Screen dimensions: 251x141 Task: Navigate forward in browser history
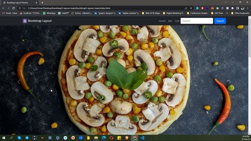coord(9,8)
